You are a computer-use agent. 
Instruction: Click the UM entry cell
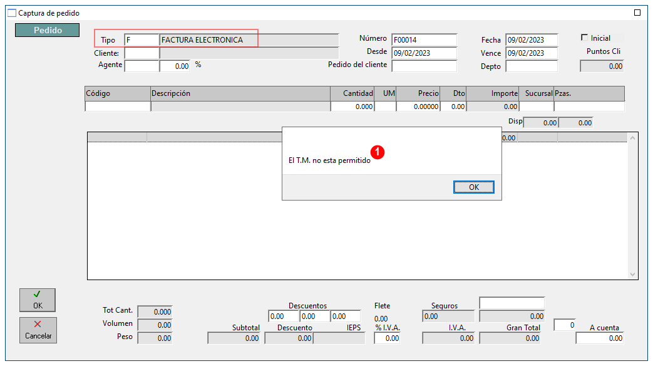(385, 107)
